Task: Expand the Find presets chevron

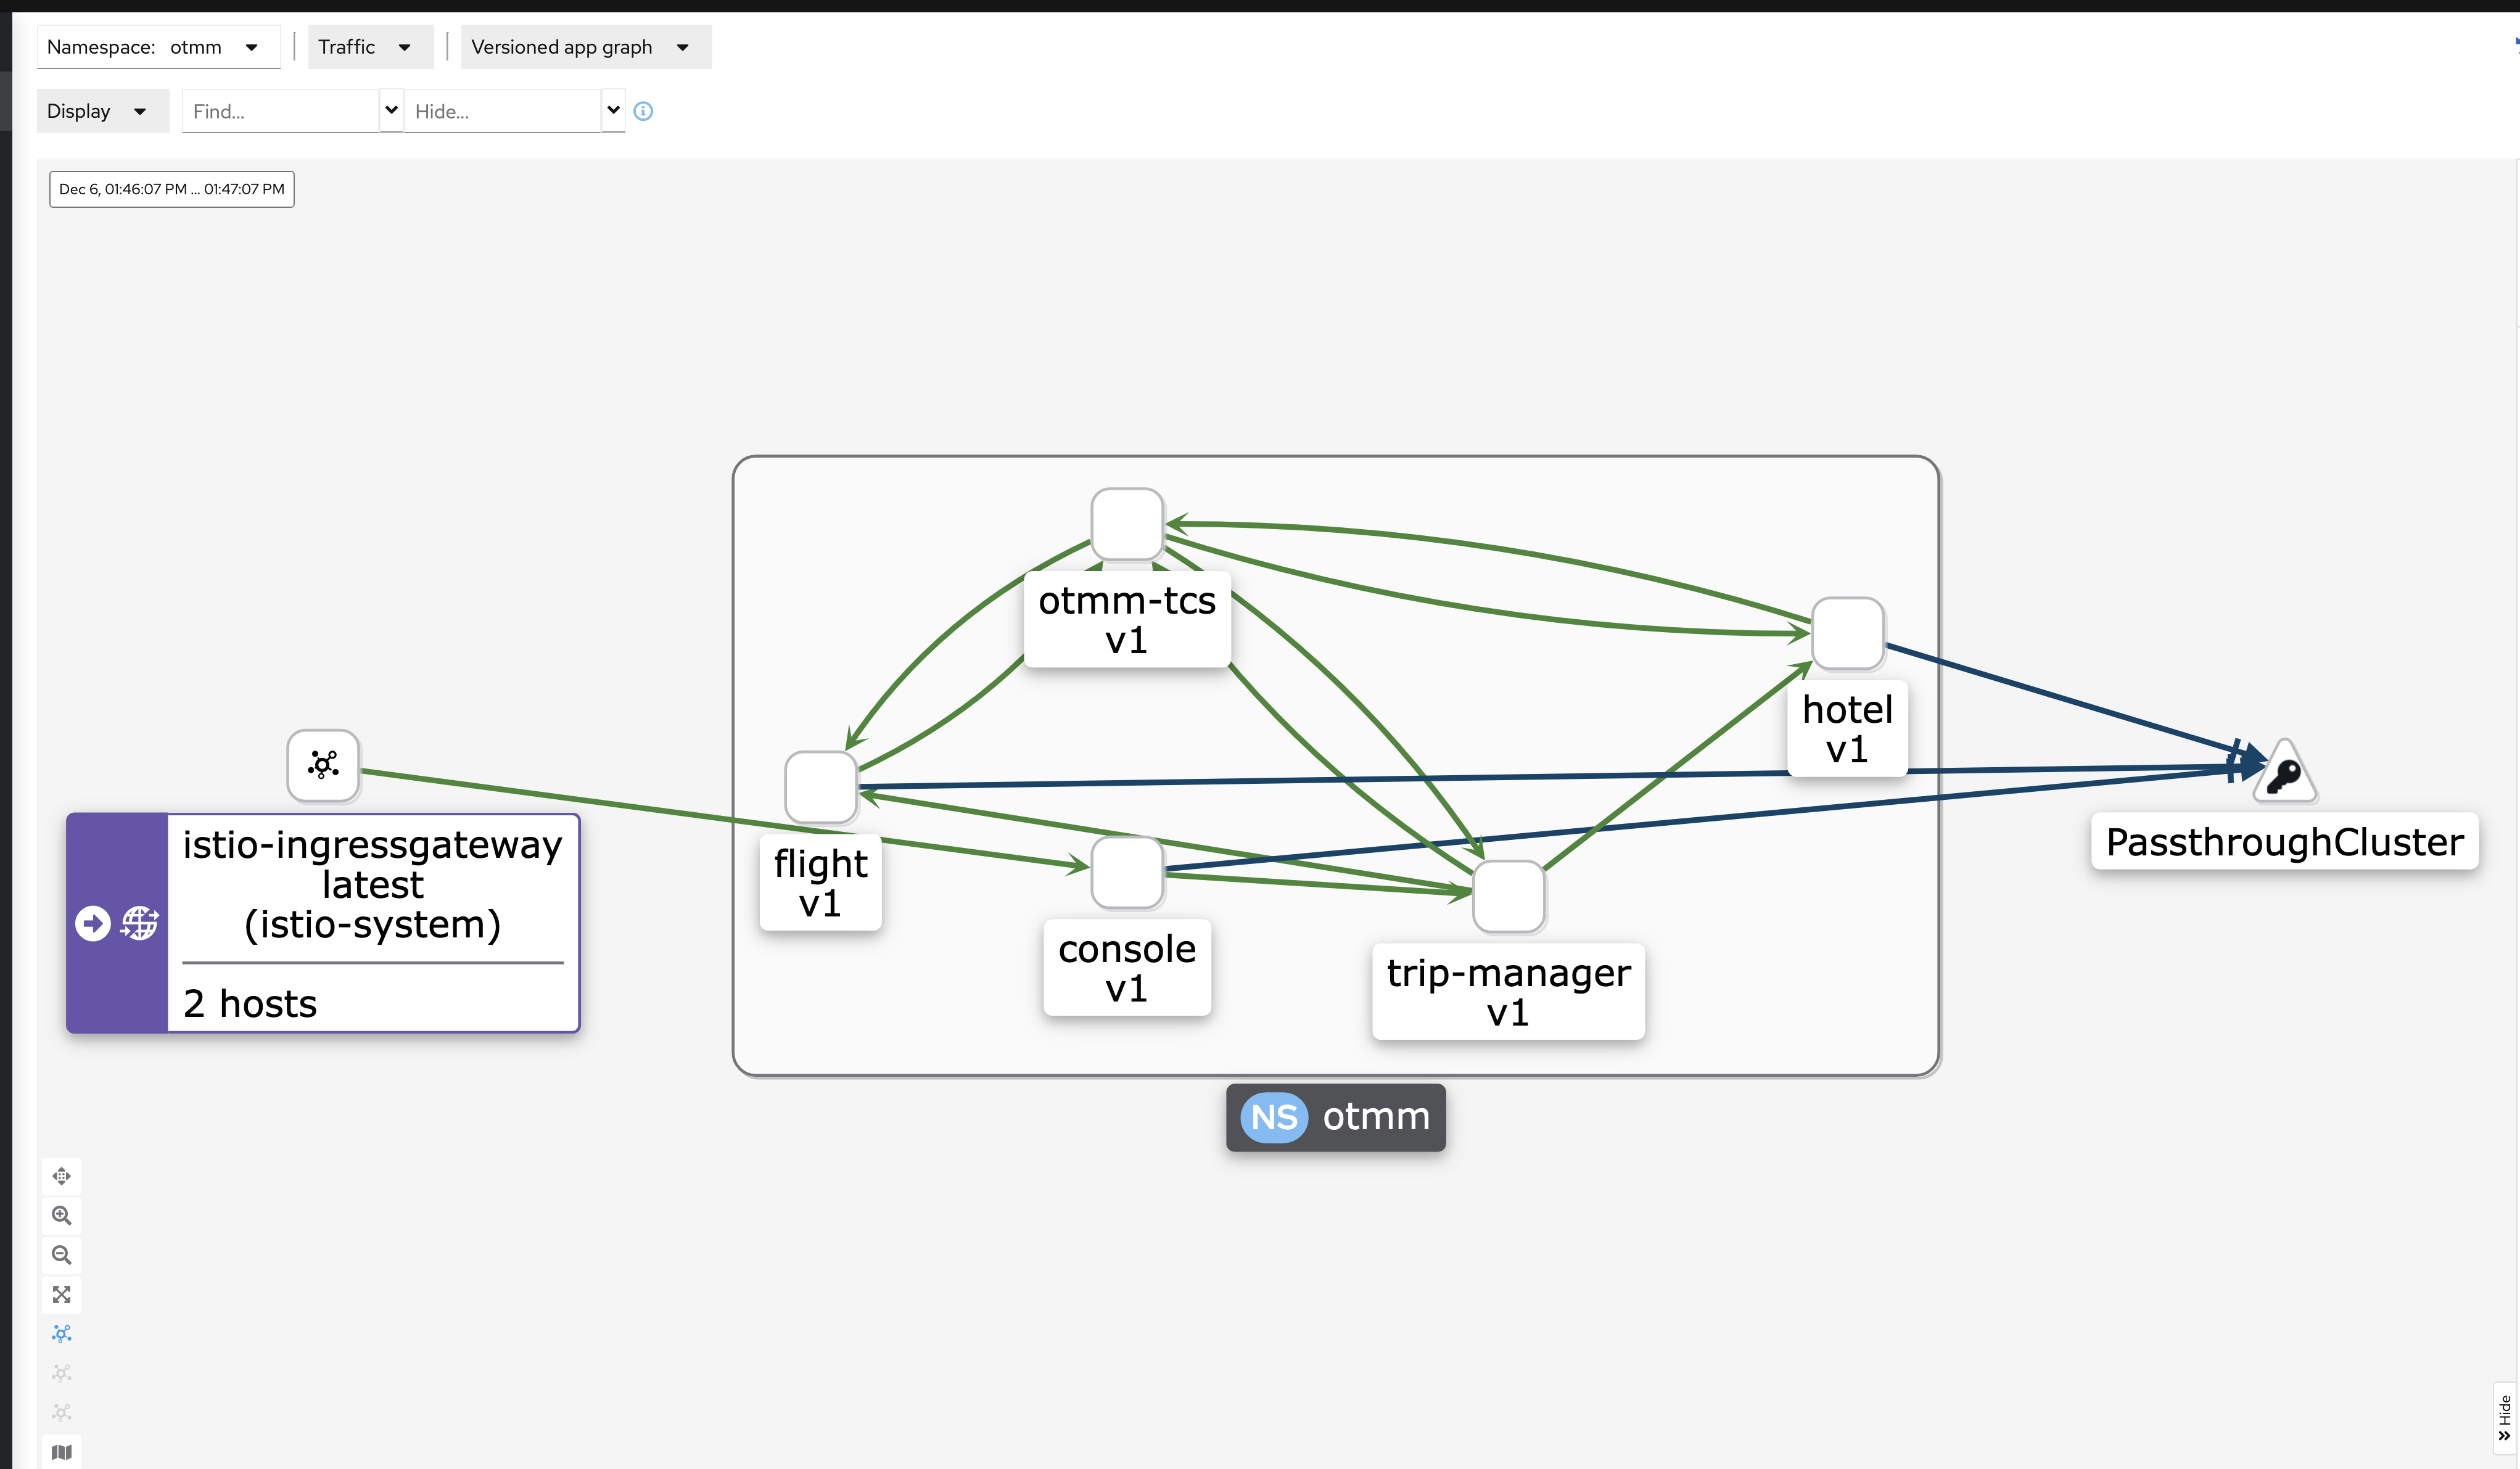Action: coord(391,110)
